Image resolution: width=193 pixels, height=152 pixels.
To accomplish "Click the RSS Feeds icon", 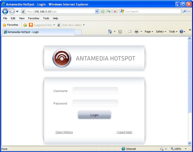I will 120,32.
